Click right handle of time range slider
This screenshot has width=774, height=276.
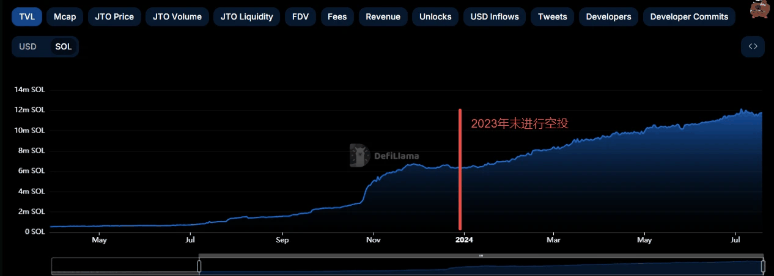pyautogui.click(x=762, y=266)
